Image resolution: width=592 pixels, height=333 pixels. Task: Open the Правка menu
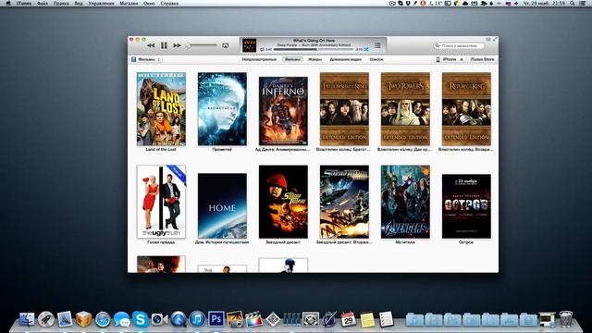point(61,3)
